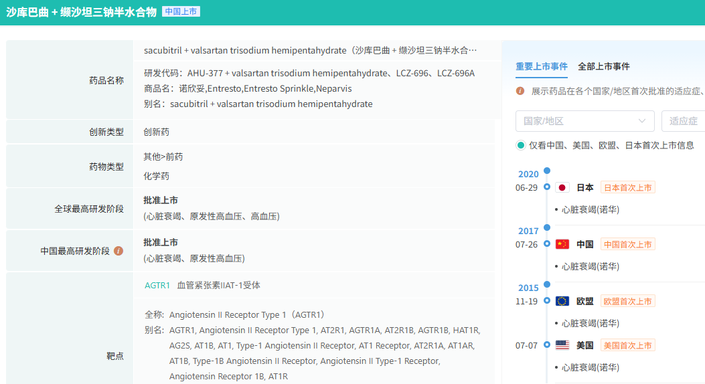Open the 国家/地区 dropdown

point(584,121)
